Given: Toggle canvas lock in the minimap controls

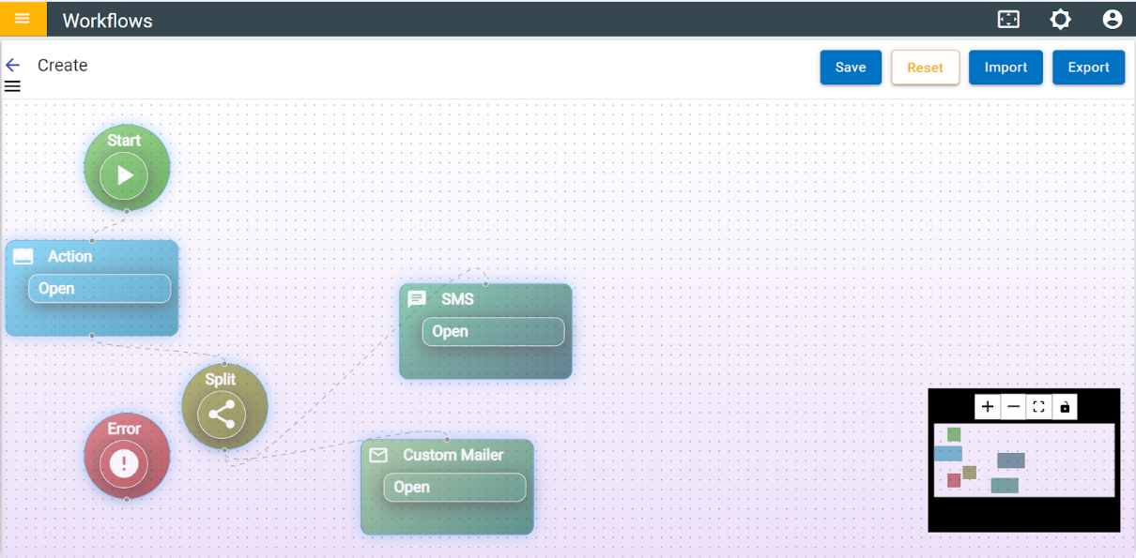Looking at the screenshot, I should coord(1065,407).
